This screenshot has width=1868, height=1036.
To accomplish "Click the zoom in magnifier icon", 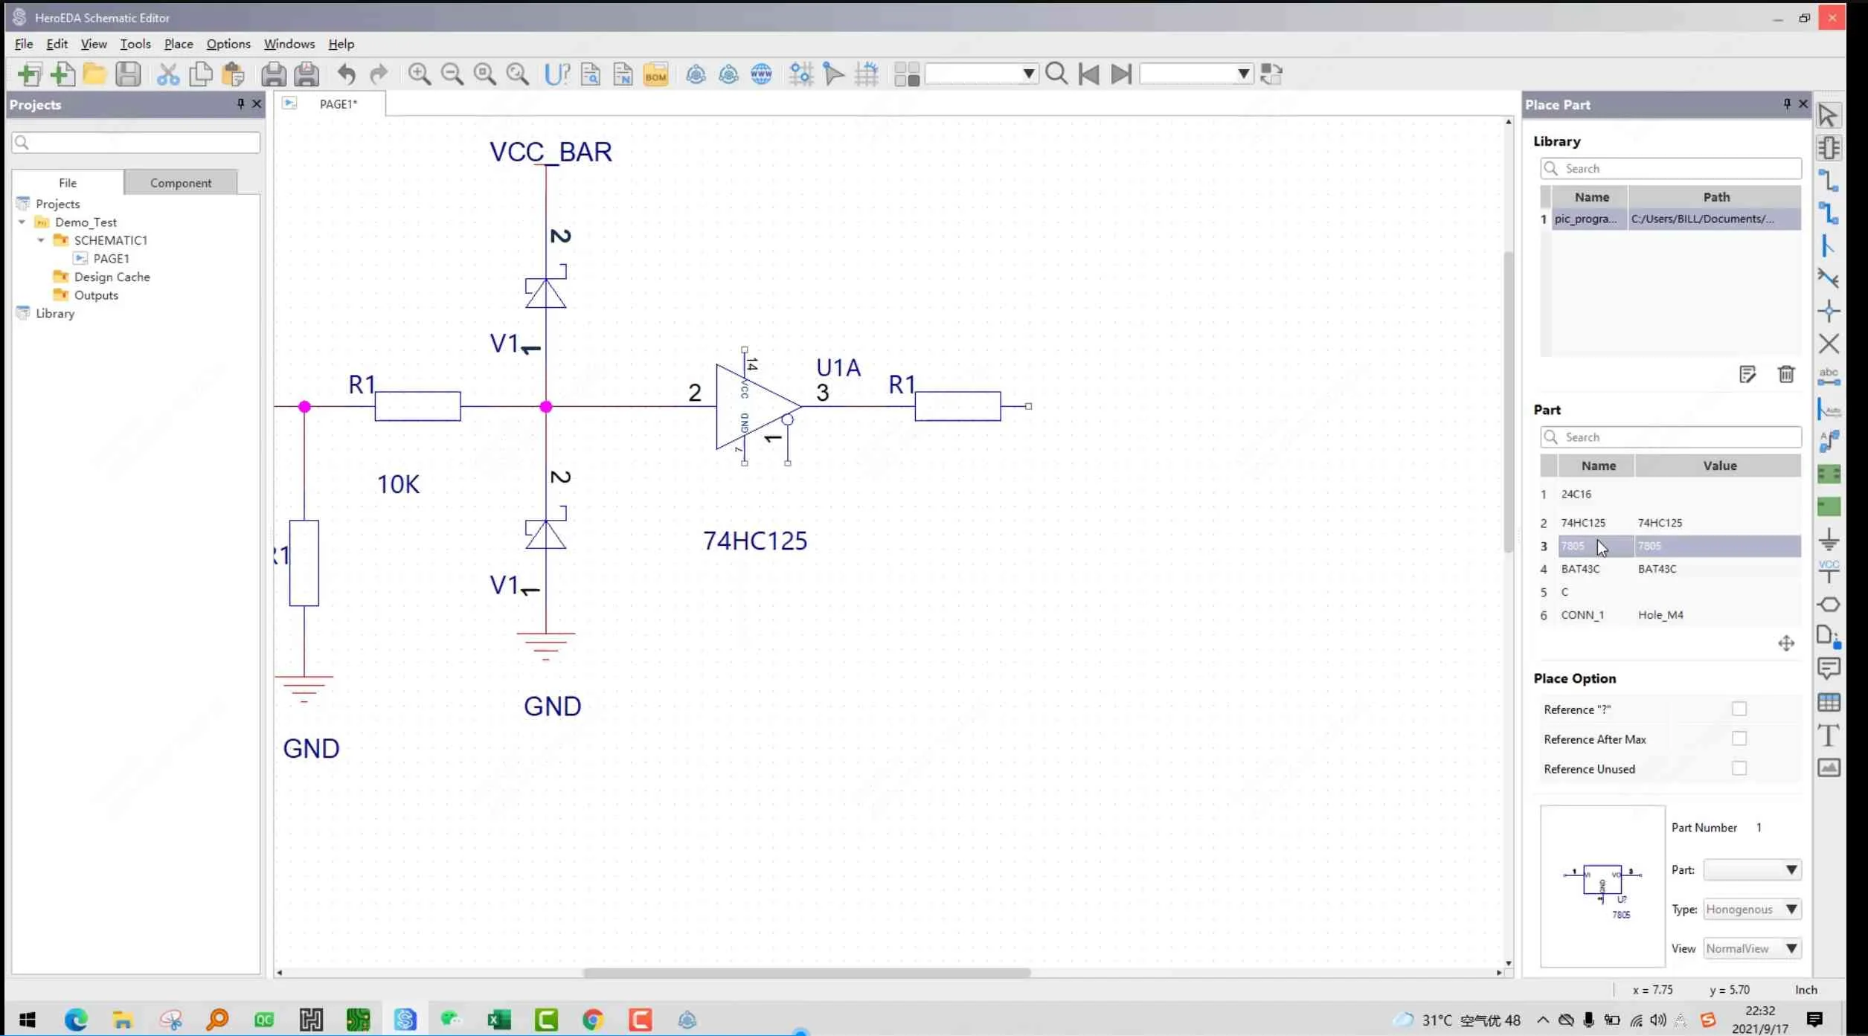I will coord(419,74).
